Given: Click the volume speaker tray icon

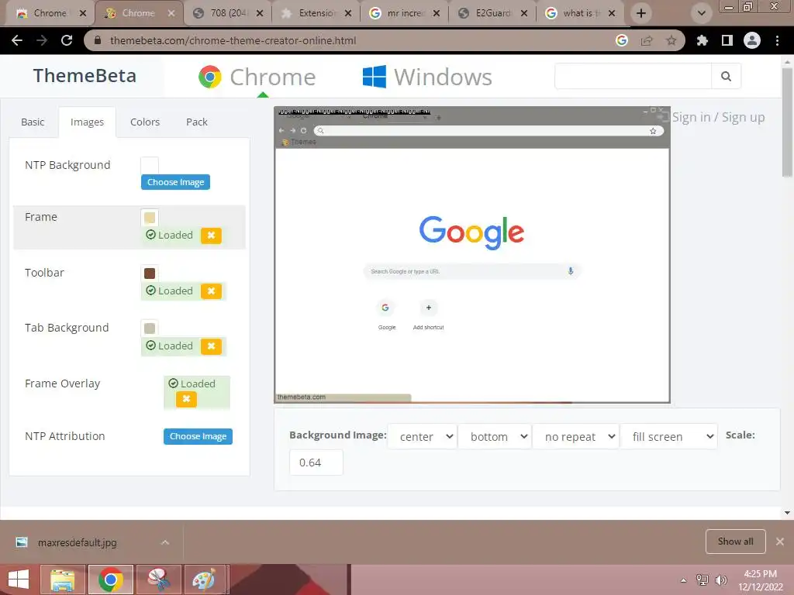Looking at the screenshot, I should tap(721, 580).
